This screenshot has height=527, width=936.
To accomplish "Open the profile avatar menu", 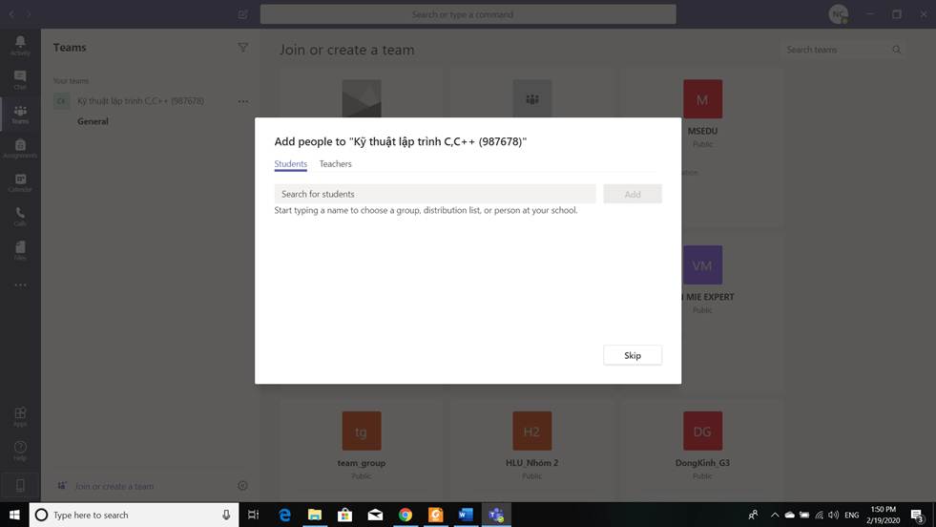I will point(838,14).
